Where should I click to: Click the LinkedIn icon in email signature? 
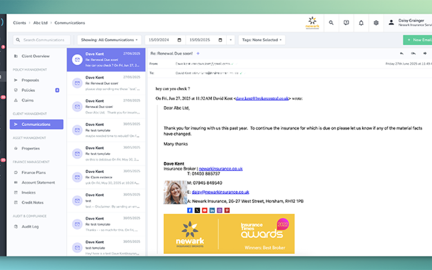point(212,210)
